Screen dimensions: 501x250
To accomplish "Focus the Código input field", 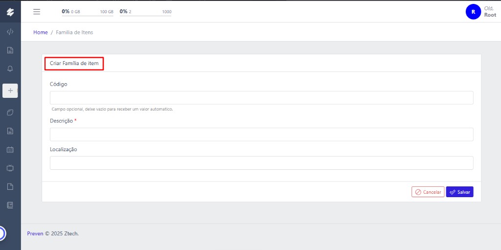I will (x=261, y=98).
